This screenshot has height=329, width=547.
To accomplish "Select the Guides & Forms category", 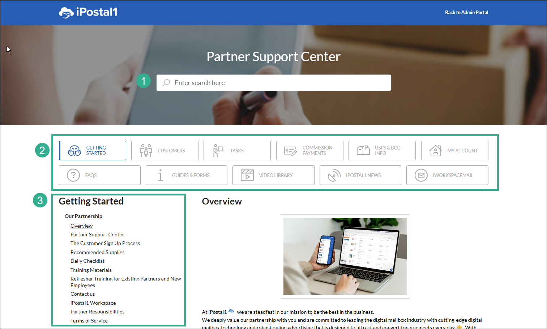I will point(187,175).
